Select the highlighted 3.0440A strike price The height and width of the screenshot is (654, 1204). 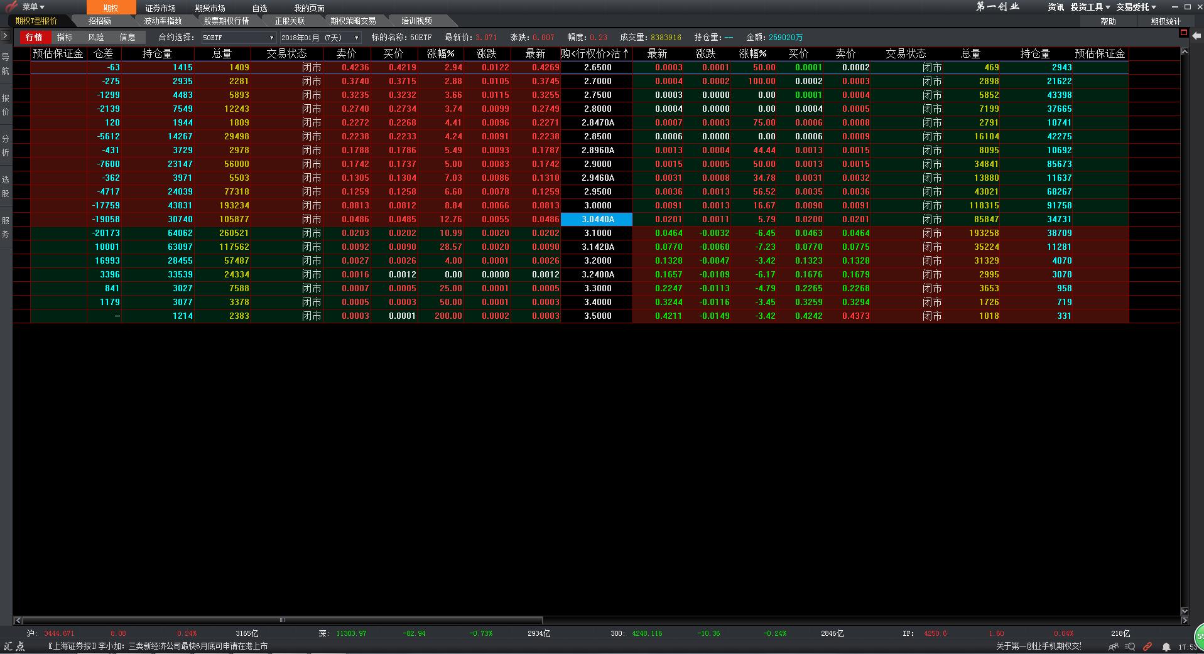(x=597, y=220)
